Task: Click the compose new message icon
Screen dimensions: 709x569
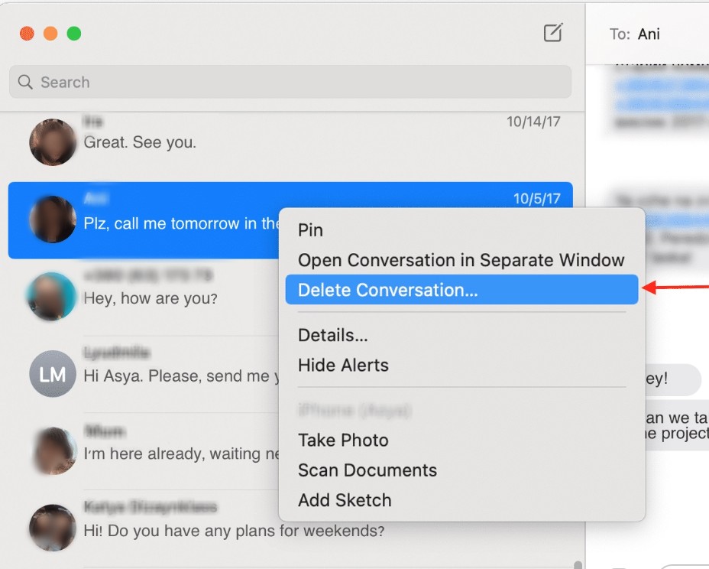Action: (552, 33)
